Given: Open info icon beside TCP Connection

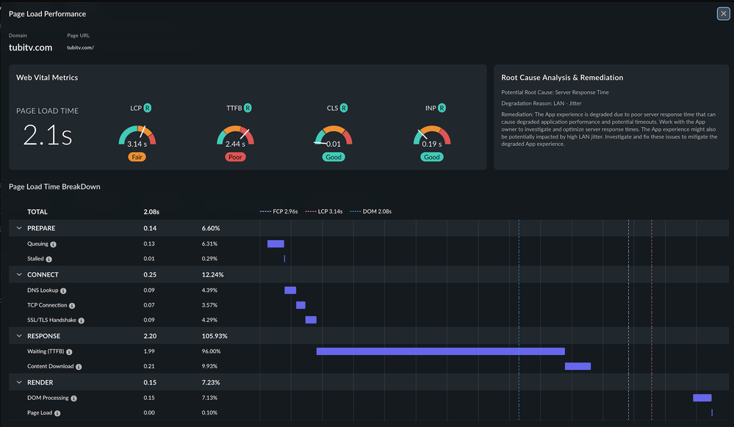Looking at the screenshot, I should tap(72, 306).
